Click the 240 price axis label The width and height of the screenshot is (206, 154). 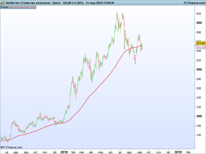coord(199,98)
